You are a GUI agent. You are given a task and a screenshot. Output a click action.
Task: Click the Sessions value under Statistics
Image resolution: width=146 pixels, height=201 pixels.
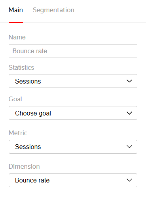point(28,81)
